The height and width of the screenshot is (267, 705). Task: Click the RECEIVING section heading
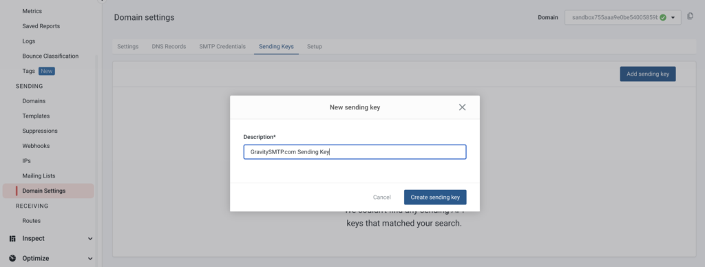point(32,206)
